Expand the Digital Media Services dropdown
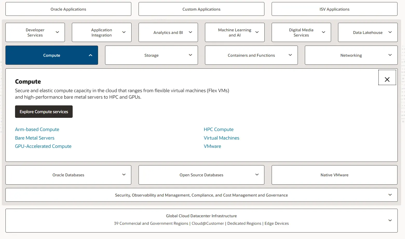Screen dimensions: 405x239 (301, 32)
